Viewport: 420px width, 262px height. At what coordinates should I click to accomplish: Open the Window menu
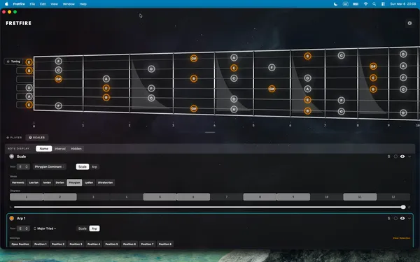coord(69,4)
